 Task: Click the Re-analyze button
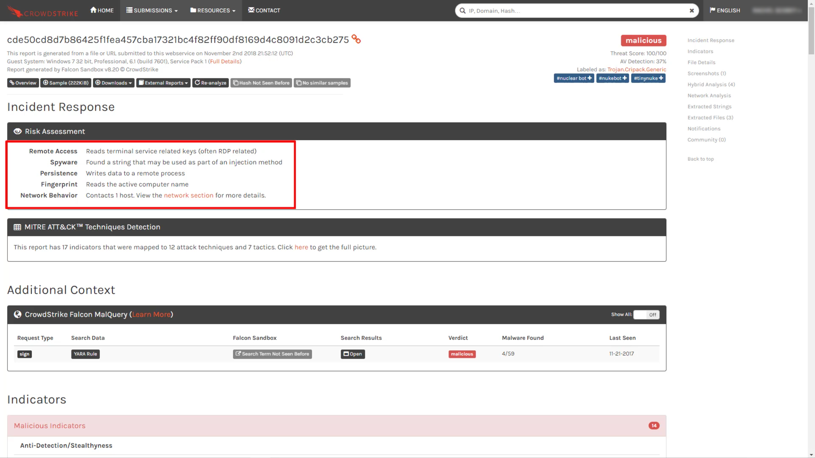[211, 83]
